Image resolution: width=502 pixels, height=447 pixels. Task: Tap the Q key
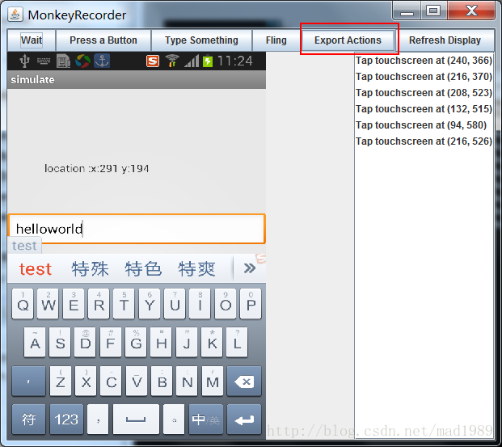click(x=23, y=304)
